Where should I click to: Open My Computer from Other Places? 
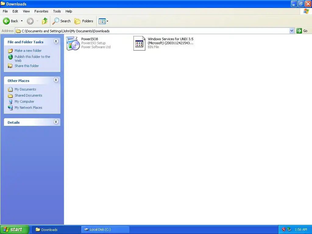[24, 101]
